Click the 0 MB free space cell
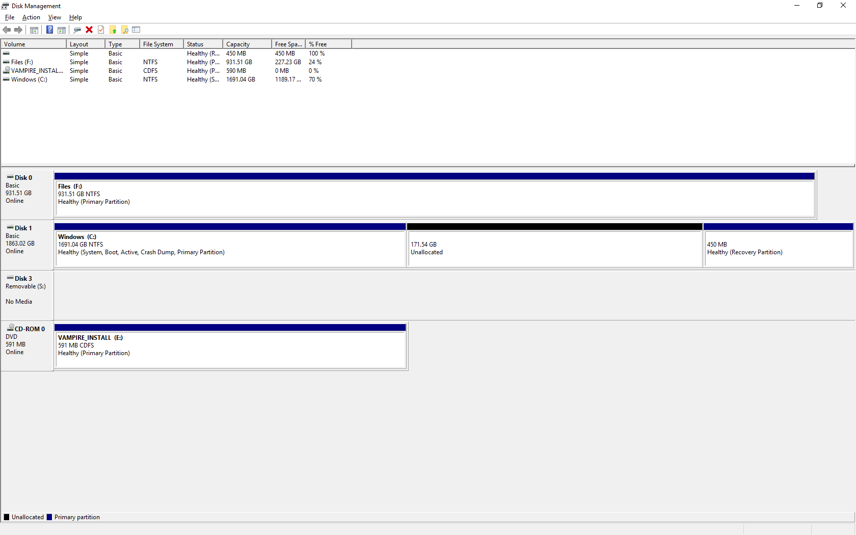Viewport: 856px width, 535px height. click(282, 71)
